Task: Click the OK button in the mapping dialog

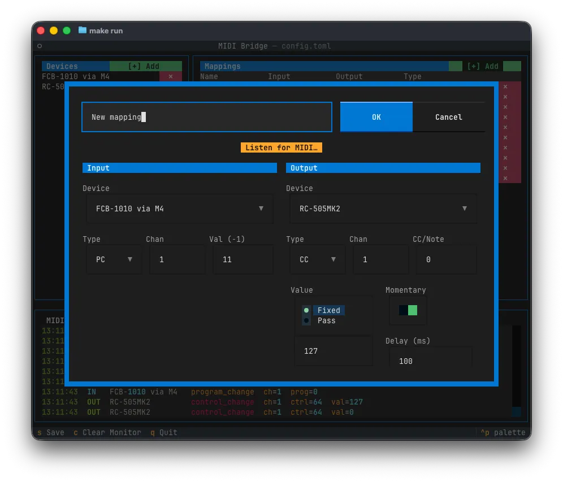Action: (376, 117)
